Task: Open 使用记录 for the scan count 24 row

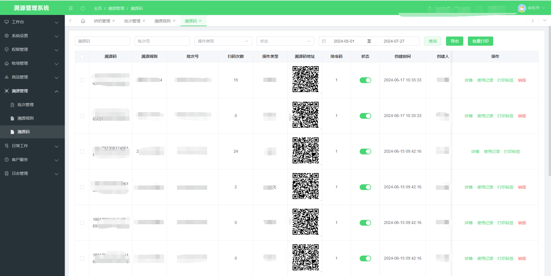Action: pos(492,152)
